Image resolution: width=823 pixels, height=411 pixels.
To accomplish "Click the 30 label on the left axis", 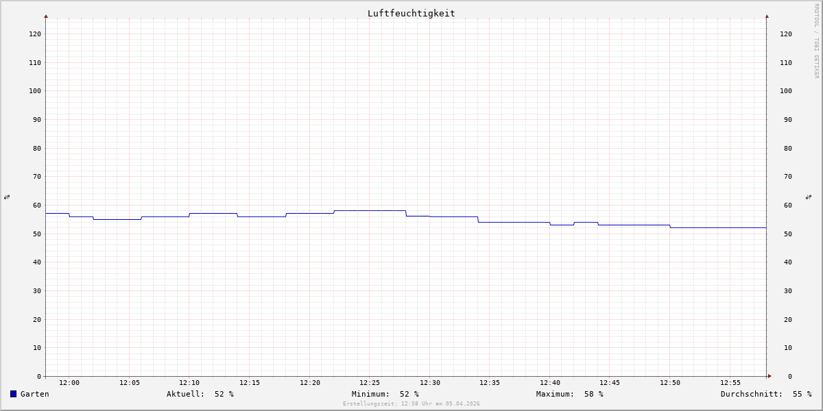I will tap(37, 291).
